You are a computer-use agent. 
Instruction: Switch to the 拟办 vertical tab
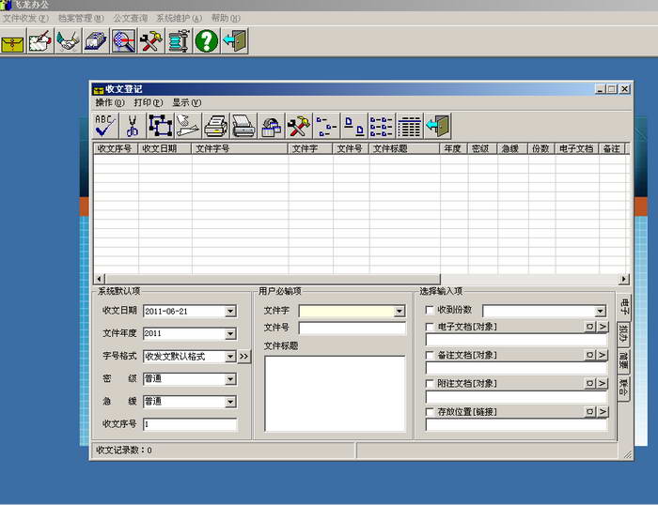[x=624, y=331]
